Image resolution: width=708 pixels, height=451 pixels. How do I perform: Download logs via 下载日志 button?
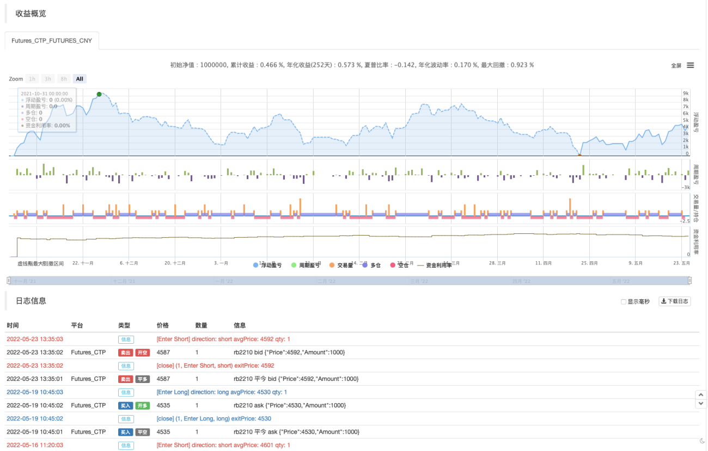click(675, 301)
